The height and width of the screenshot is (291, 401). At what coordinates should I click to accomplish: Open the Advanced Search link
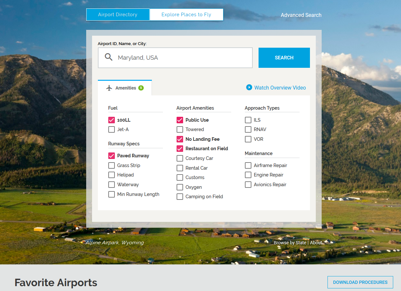[x=301, y=15]
